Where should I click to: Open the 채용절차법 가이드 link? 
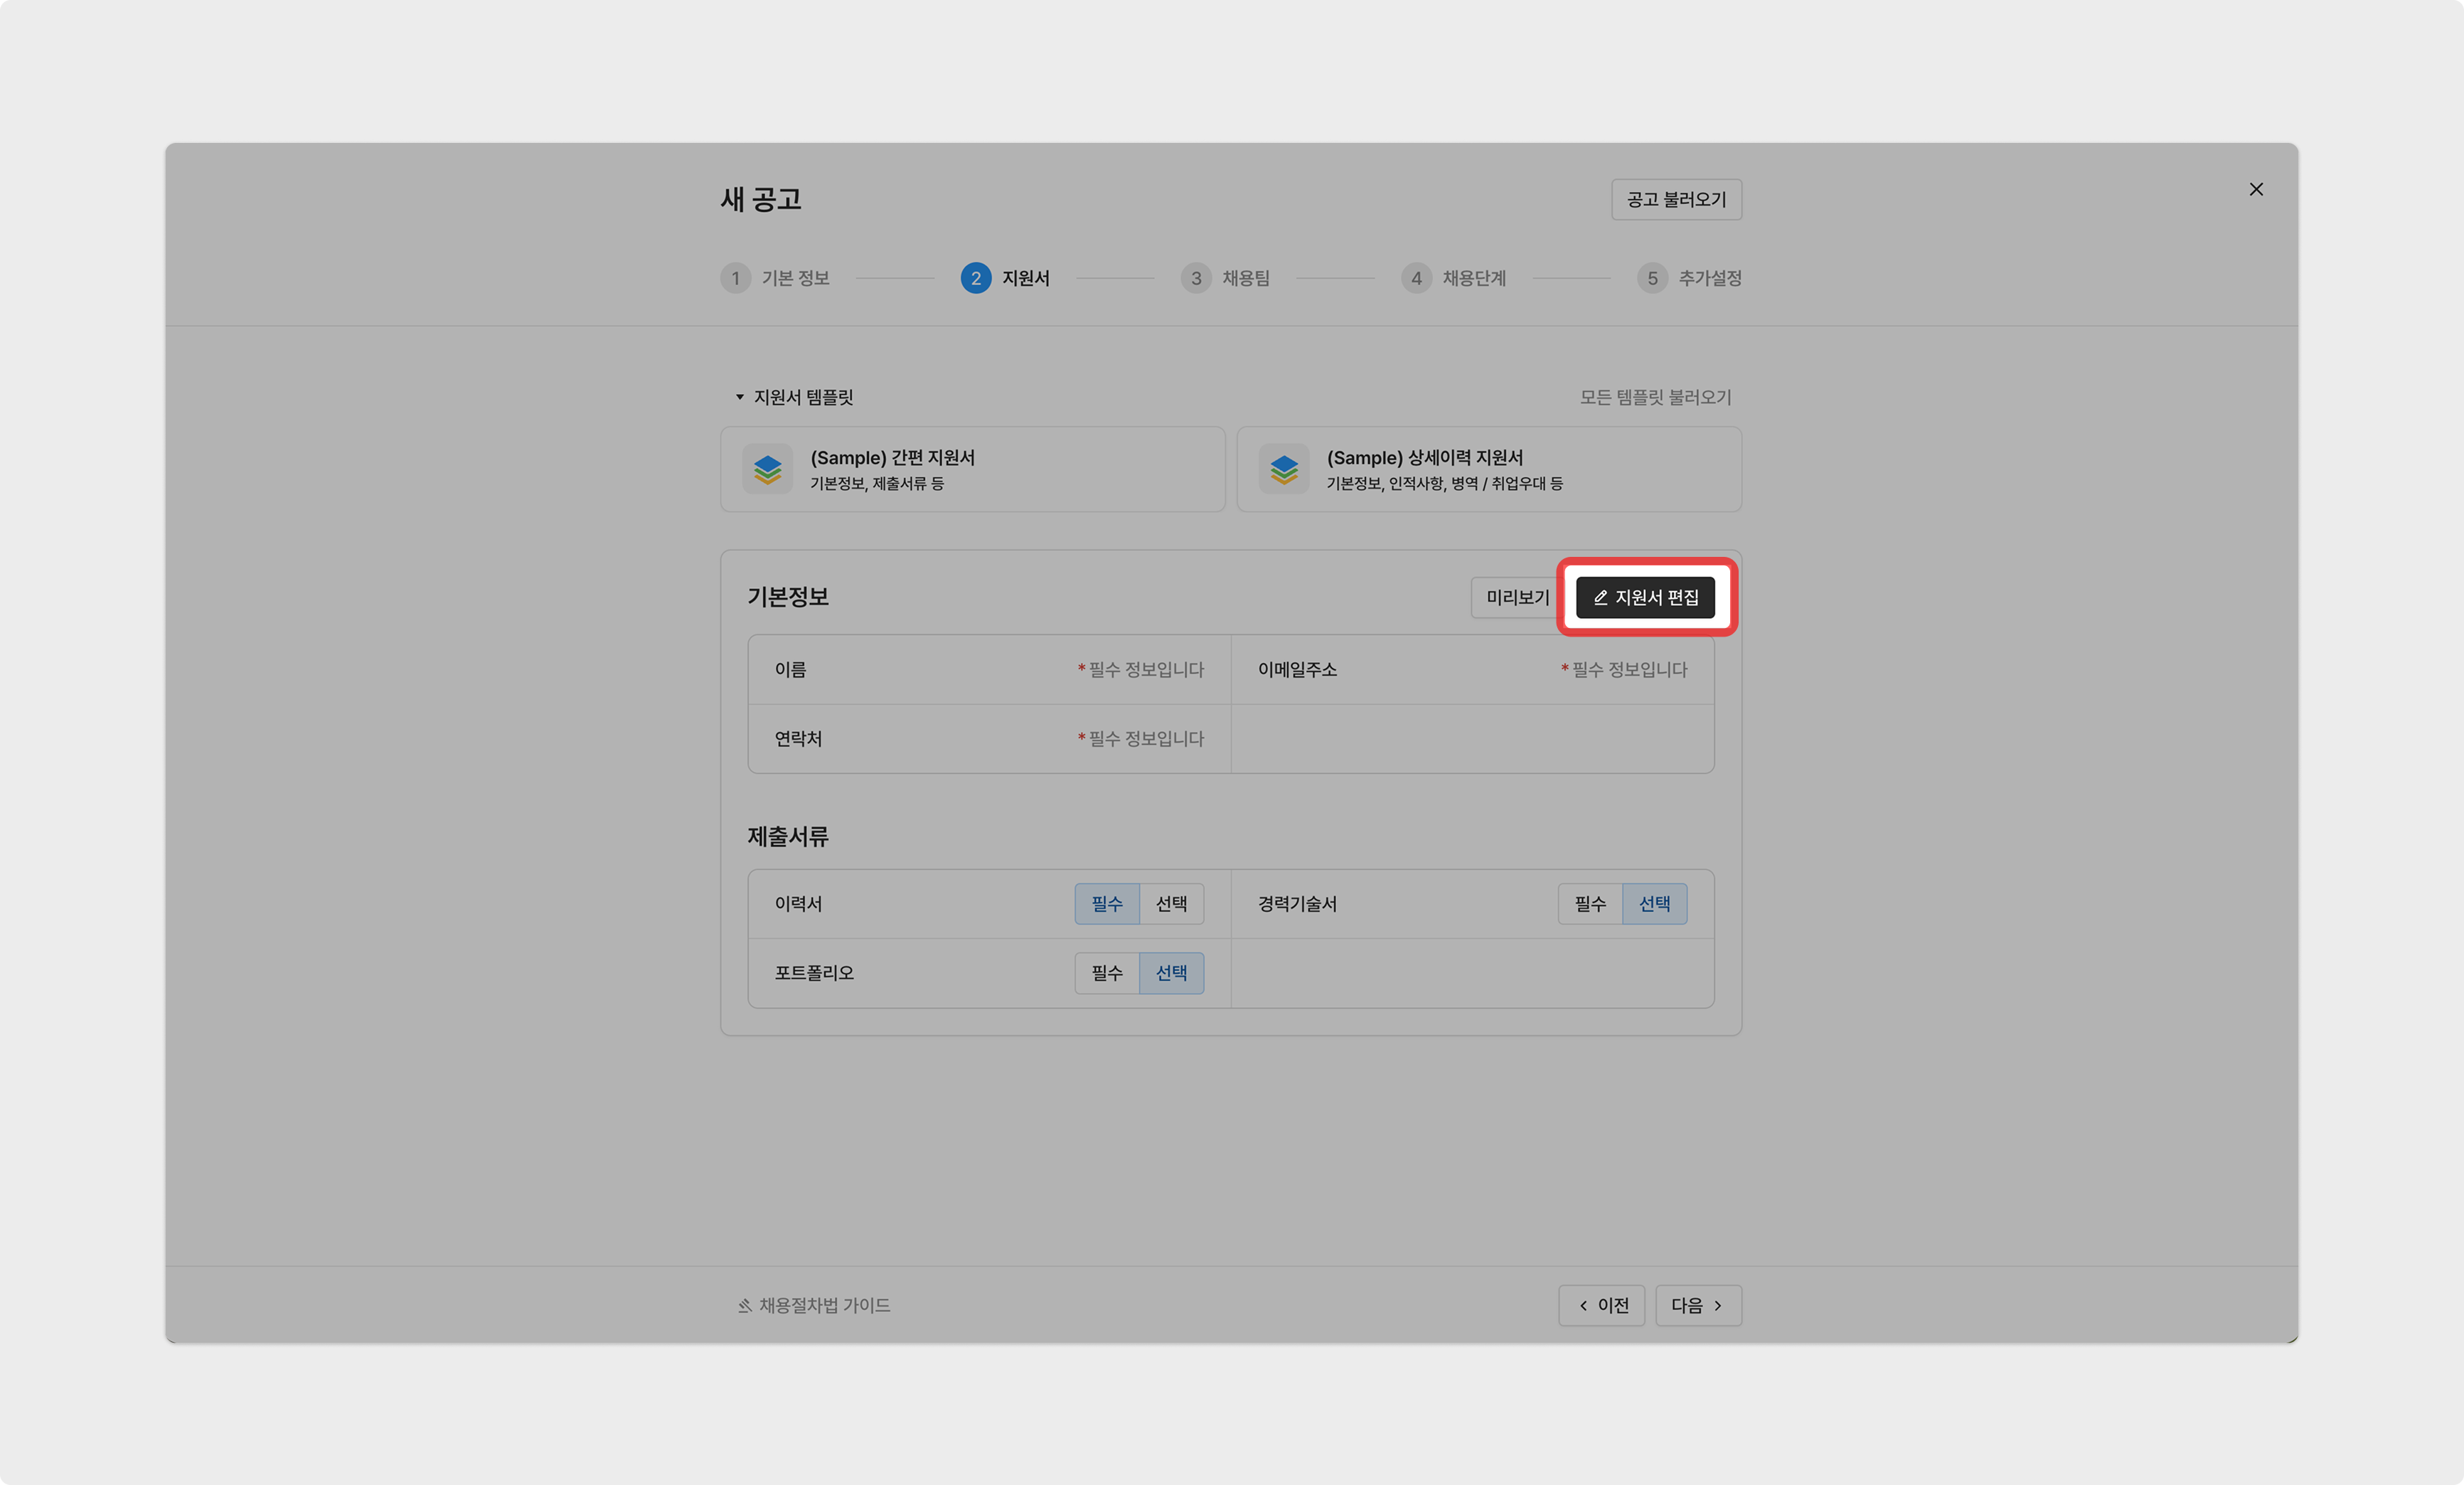click(x=814, y=1305)
